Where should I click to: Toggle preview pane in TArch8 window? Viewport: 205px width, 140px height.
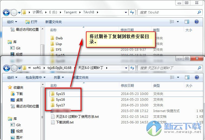pyautogui.click(x=187, y=22)
